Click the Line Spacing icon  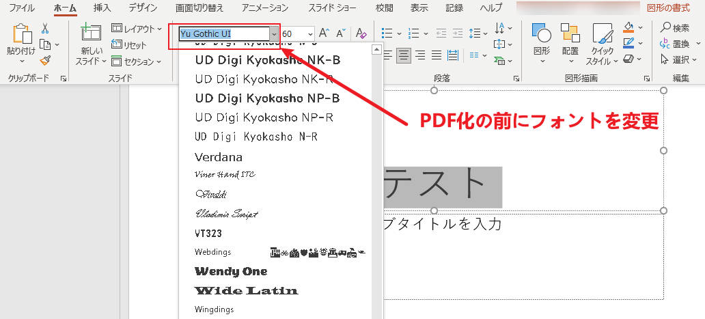tap(475, 33)
